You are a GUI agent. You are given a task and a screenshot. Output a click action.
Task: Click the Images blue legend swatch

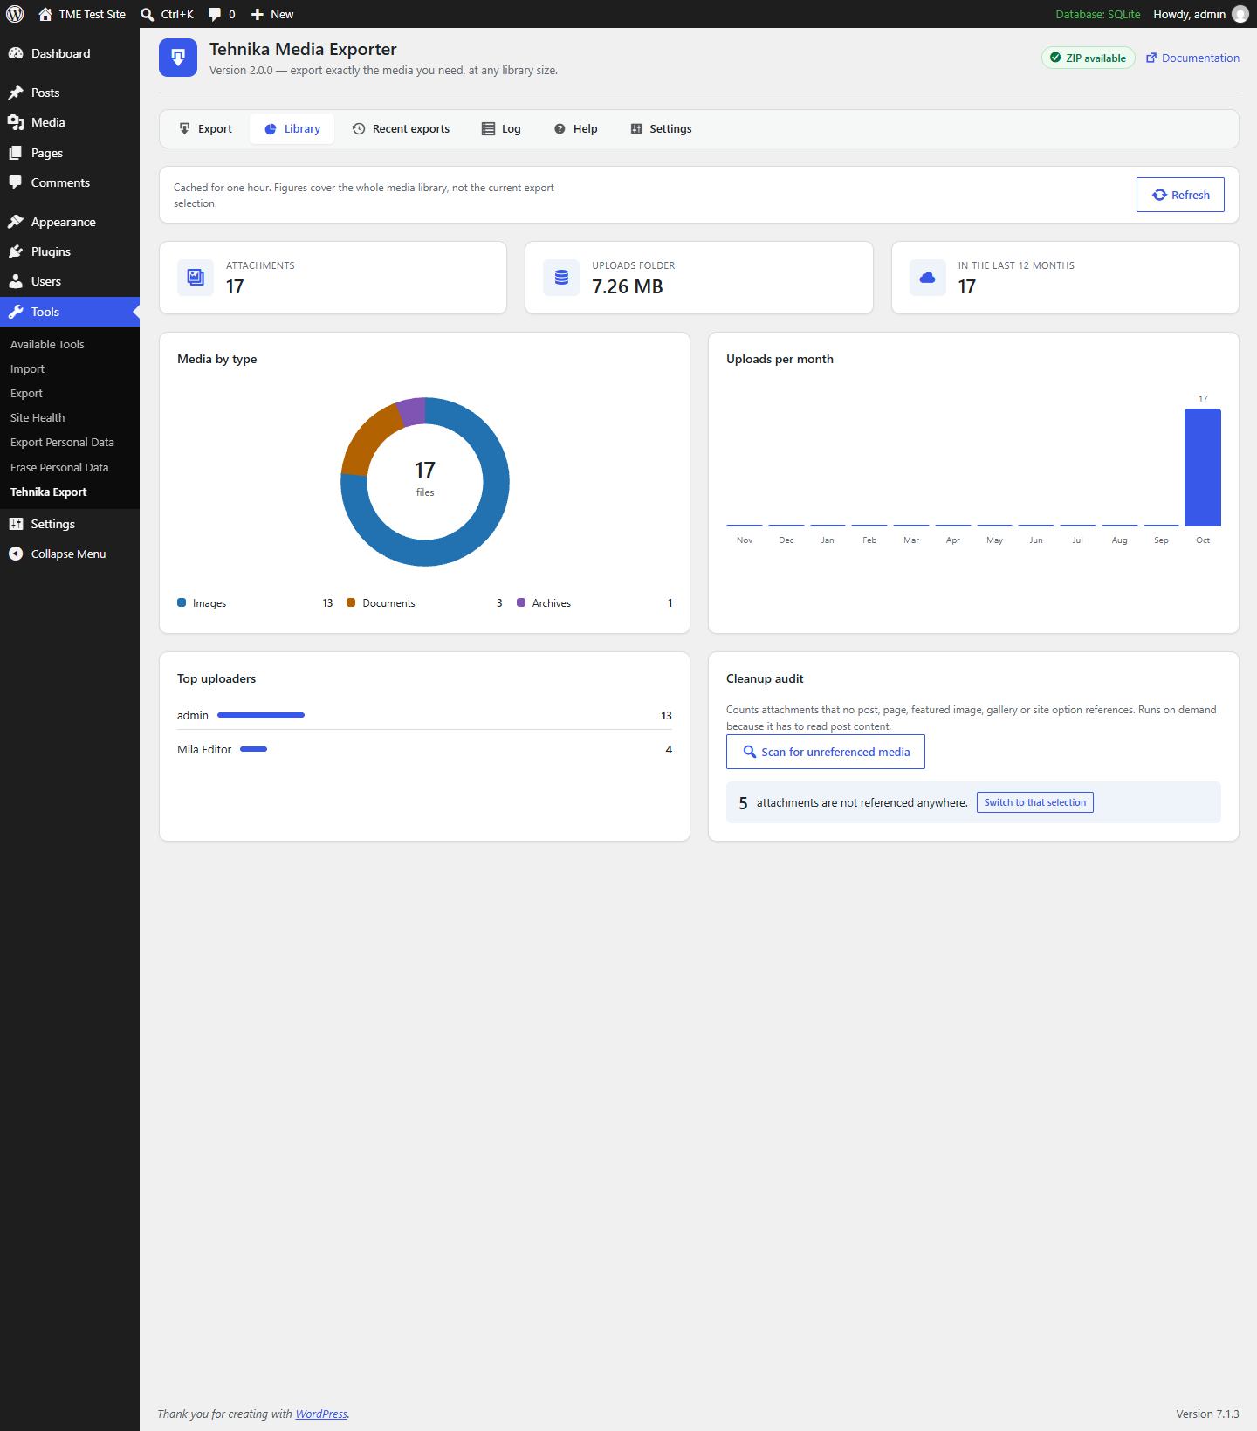(182, 602)
